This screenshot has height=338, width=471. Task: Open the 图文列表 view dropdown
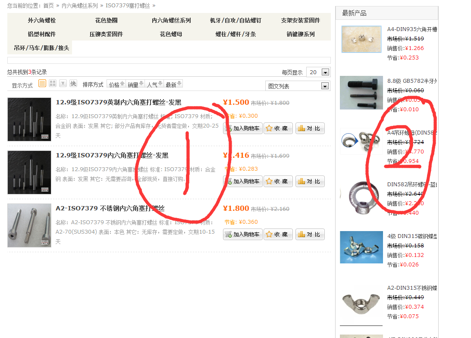click(325, 86)
